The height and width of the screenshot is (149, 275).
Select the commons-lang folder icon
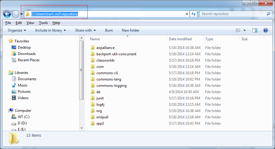coord(92,79)
